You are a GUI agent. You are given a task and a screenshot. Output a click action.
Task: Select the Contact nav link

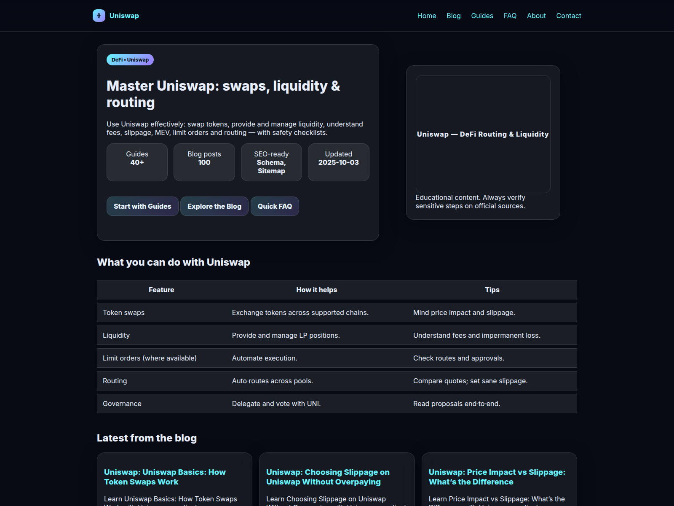(569, 16)
